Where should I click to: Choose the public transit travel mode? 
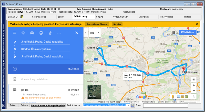(41, 33)
